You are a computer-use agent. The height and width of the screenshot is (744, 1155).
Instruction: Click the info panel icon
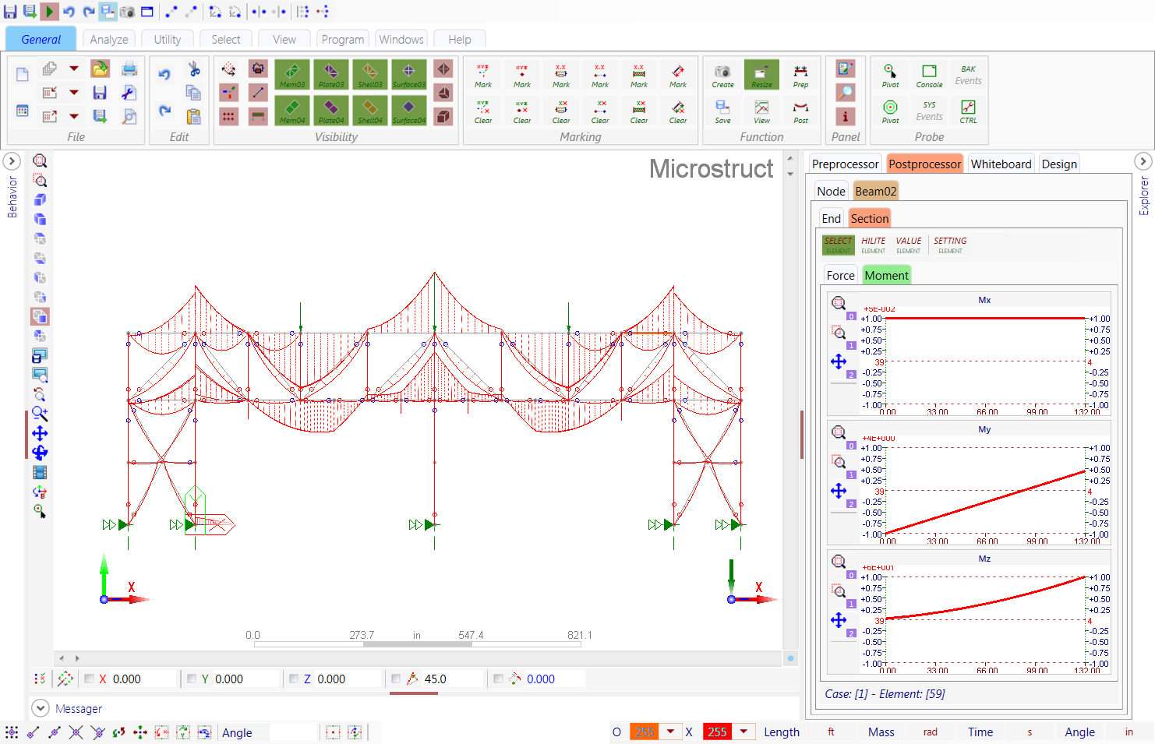(x=845, y=116)
